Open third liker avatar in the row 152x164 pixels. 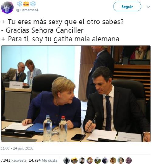82,160
